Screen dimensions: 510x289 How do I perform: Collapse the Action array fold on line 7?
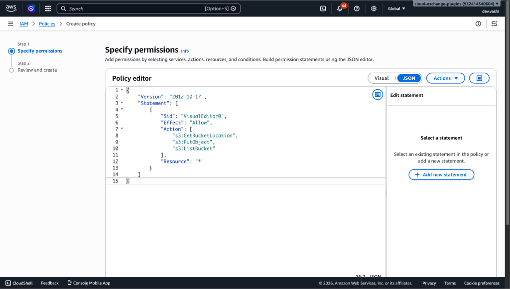122,129
